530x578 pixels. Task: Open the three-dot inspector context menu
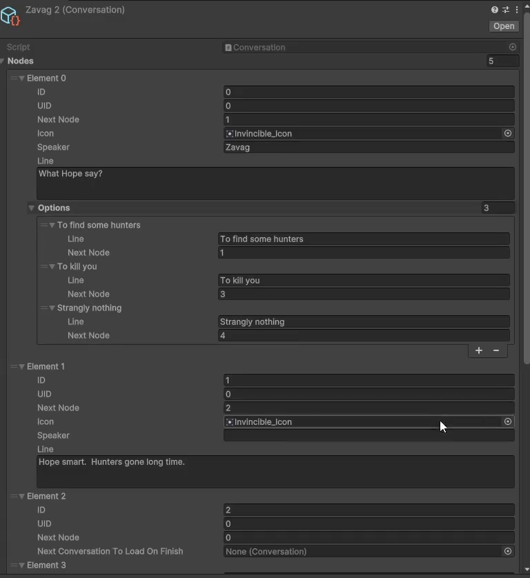tap(517, 10)
